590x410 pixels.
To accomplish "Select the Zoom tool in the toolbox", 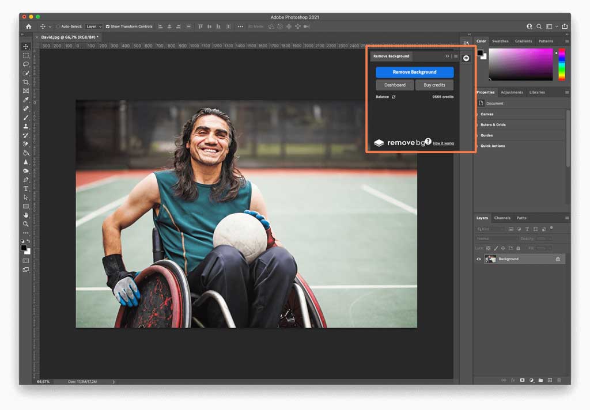I will point(26,224).
